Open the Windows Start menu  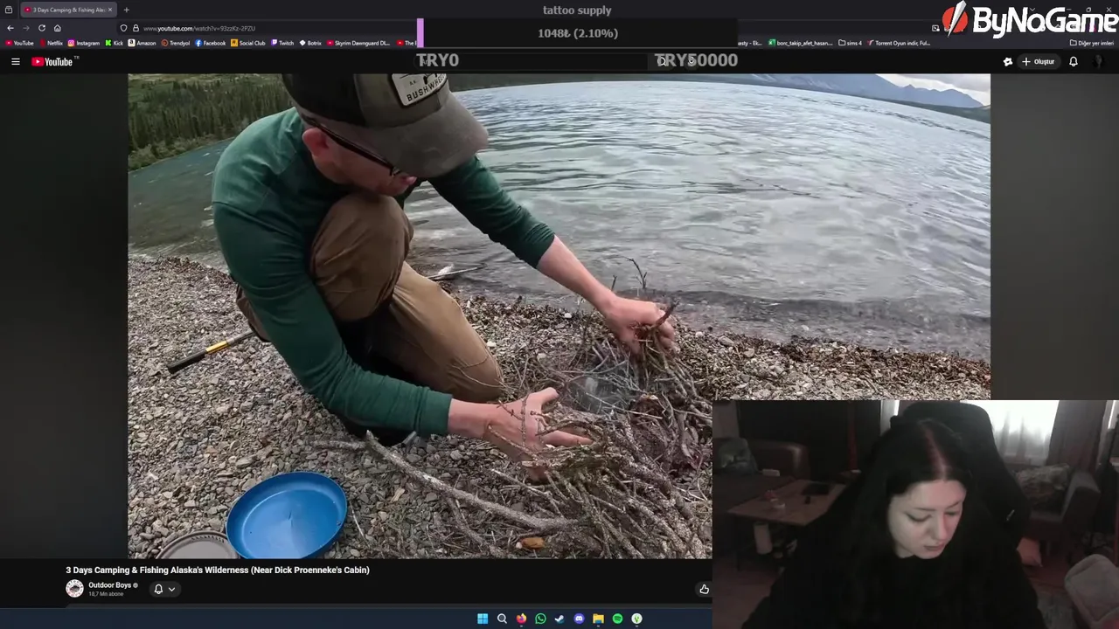(483, 619)
